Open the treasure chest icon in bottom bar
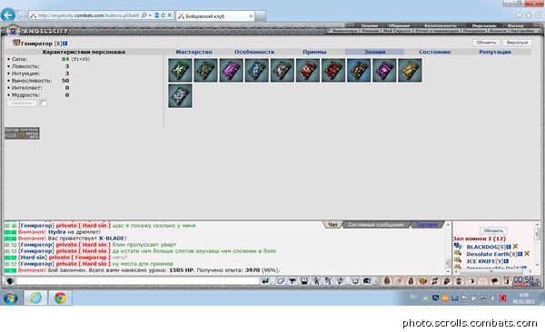The width and height of the screenshot is (545, 332). click(x=422, y=280)
